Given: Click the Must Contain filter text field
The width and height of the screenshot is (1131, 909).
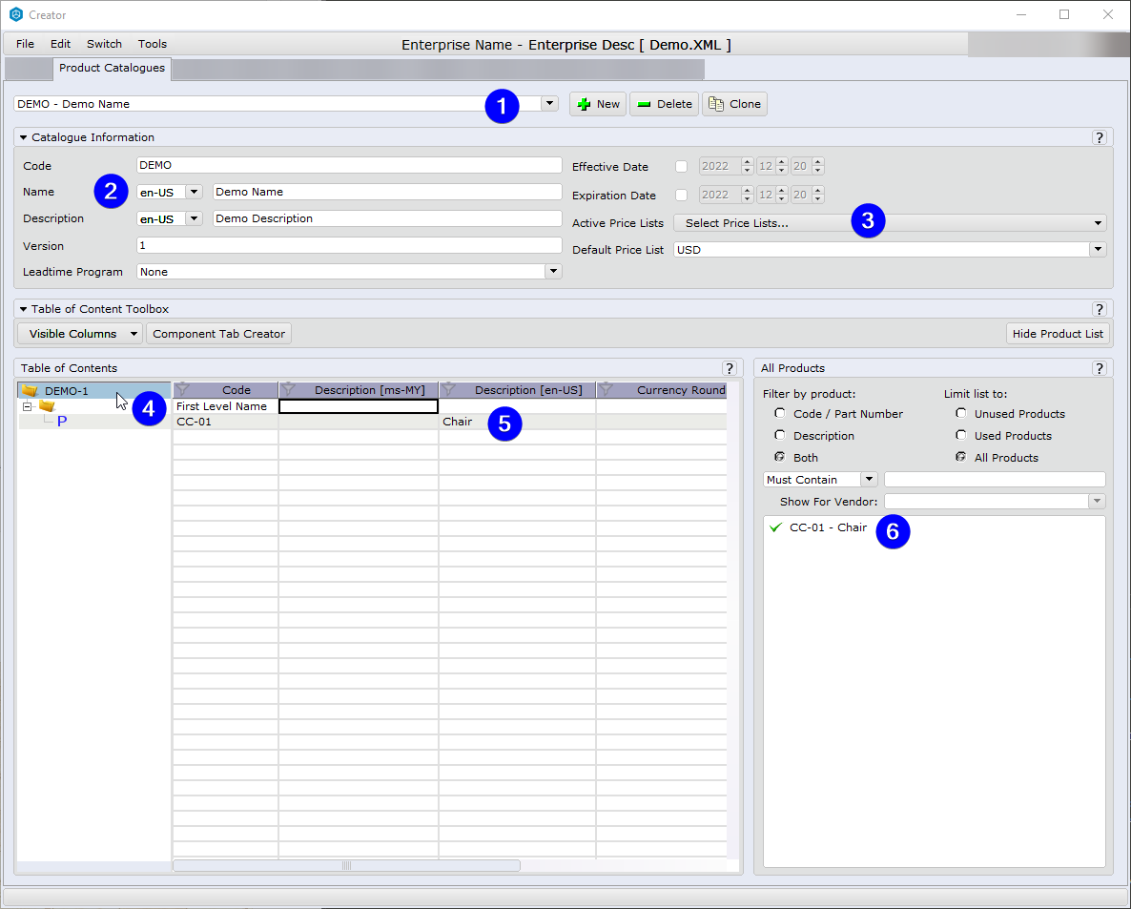Looking at the screenshot, I should 995,479.
